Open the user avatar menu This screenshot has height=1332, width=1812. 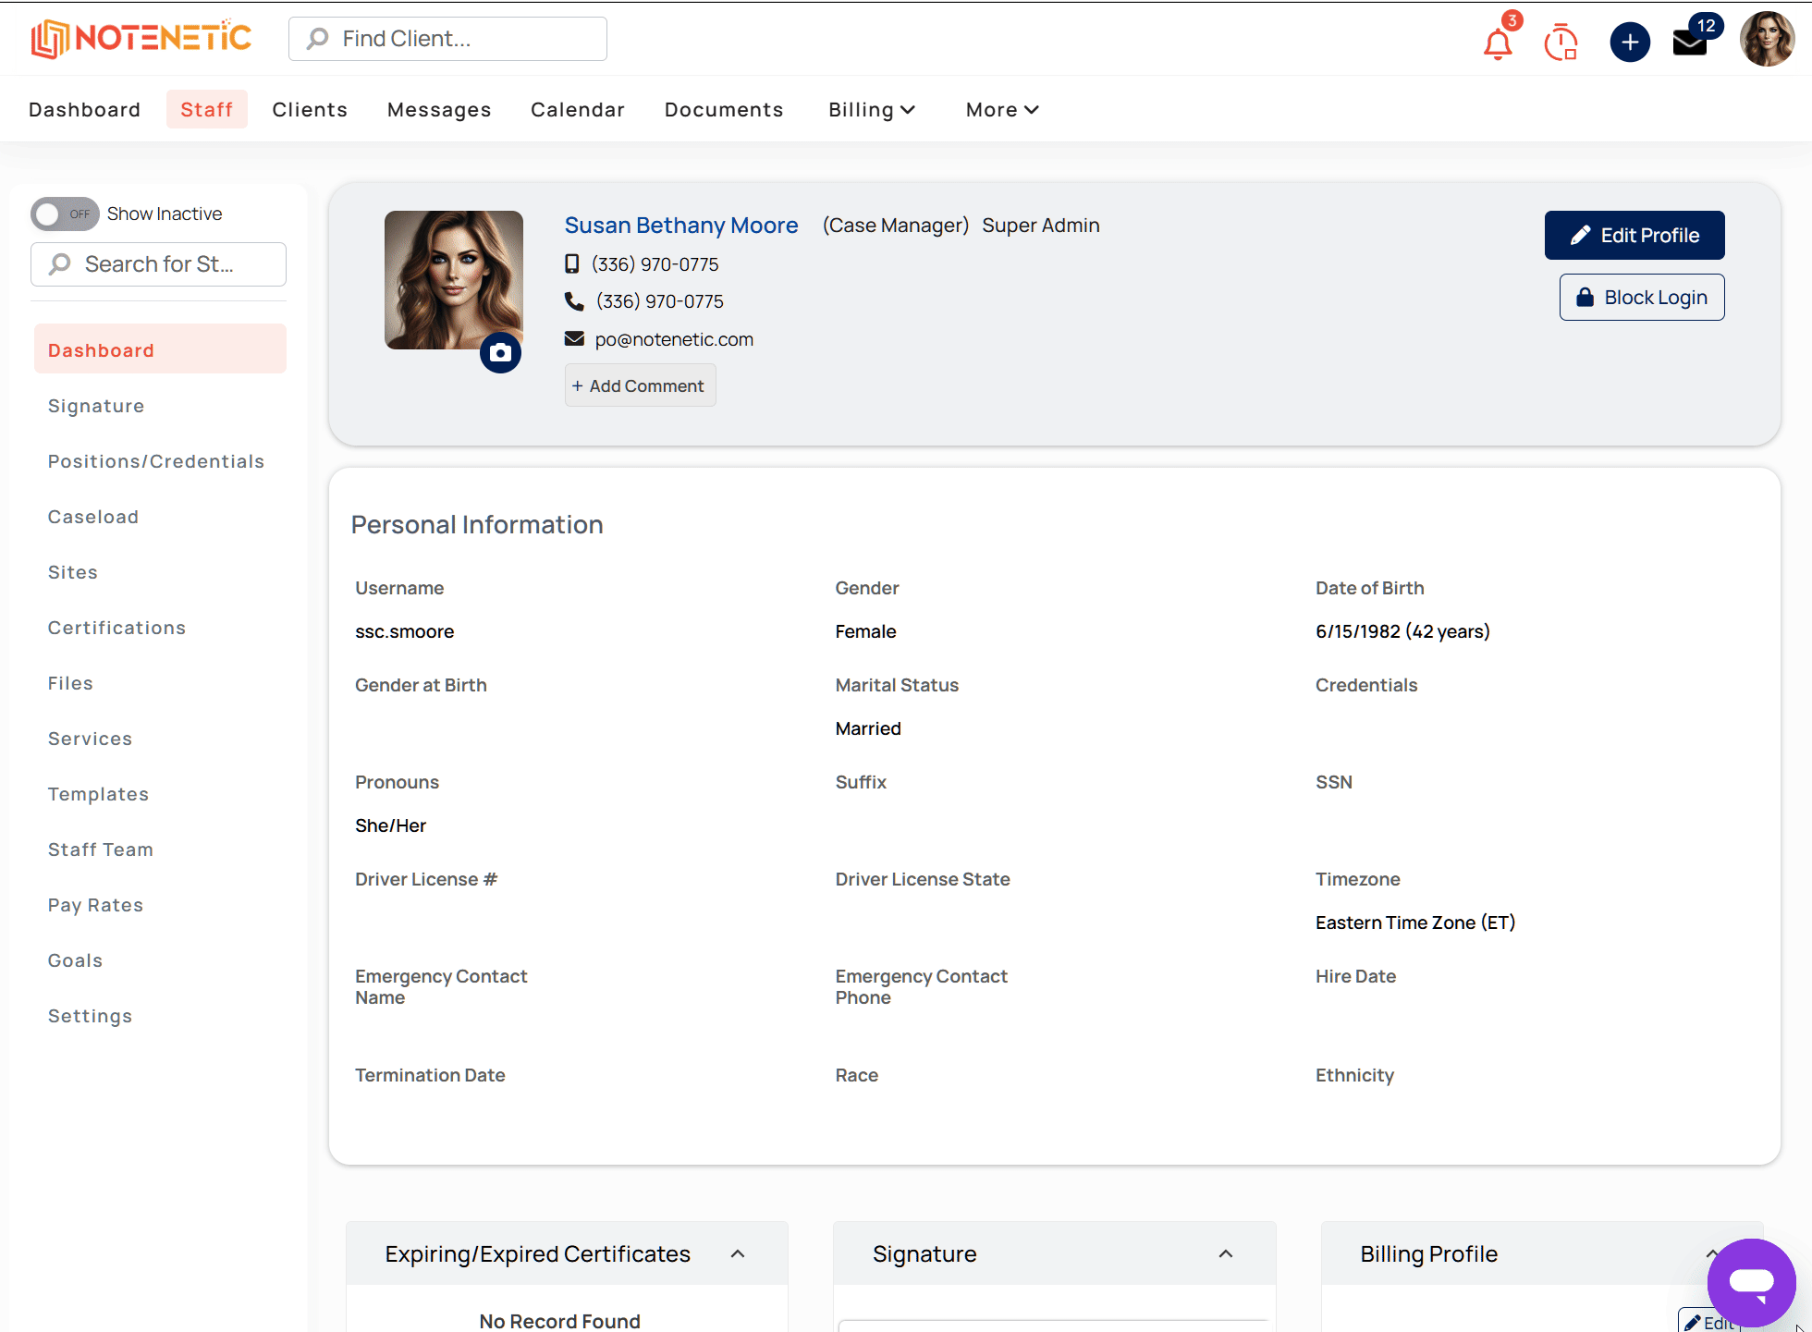pyautogui.click(x=1767, y=39)
